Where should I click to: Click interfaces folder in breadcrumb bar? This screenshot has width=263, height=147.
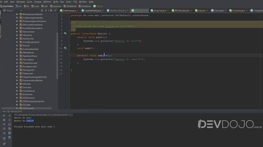click(x=85, y=6)
